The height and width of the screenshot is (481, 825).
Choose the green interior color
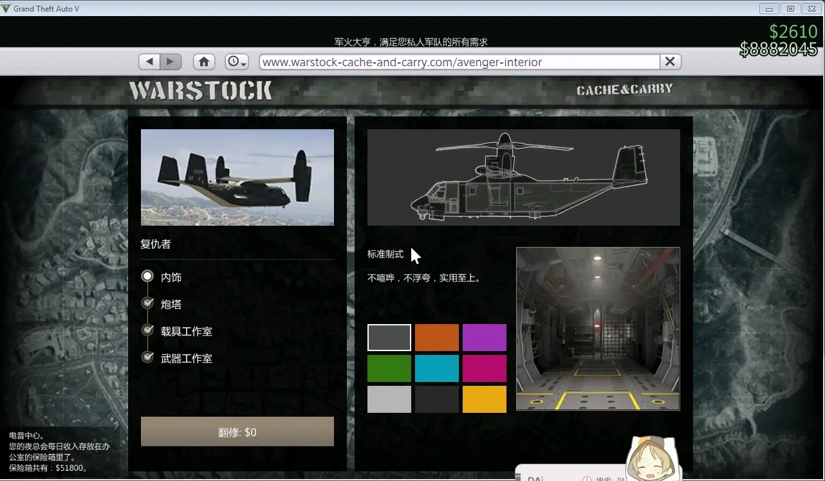tap(389, 368)
